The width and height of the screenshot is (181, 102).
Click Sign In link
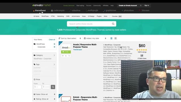coord(147,5)
